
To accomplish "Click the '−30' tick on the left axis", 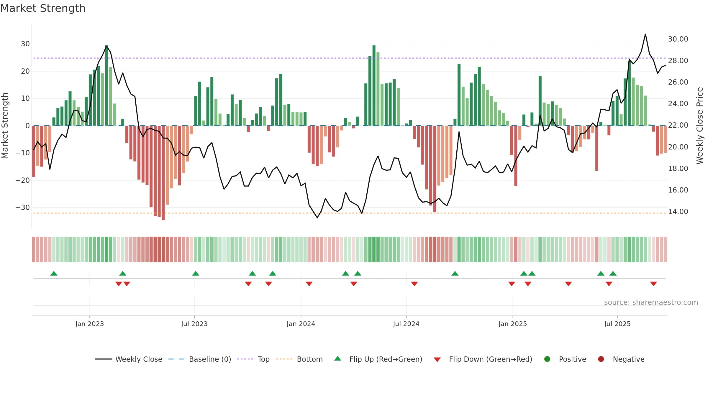I will pos(23,208).
